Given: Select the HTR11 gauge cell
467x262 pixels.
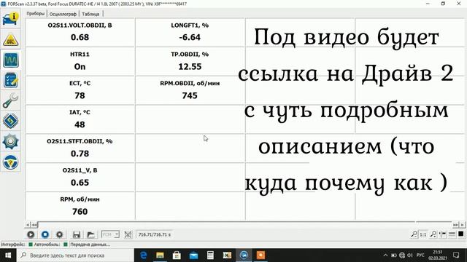Looking at the screenshot, I should [80, 61].
